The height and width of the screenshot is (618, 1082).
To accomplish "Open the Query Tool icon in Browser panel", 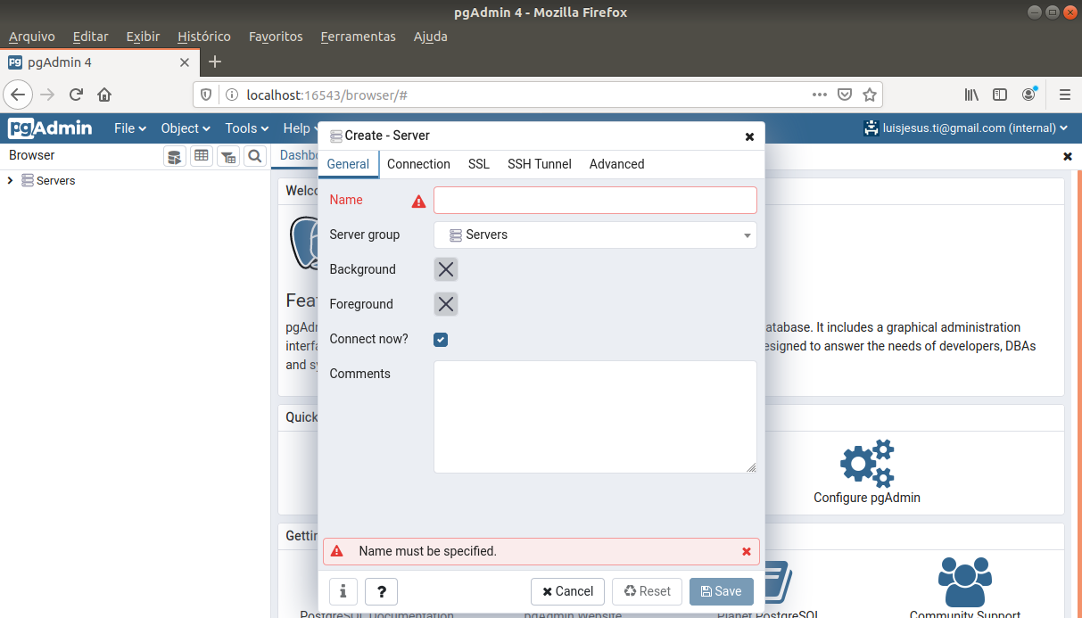I will (x=175, y=156).
